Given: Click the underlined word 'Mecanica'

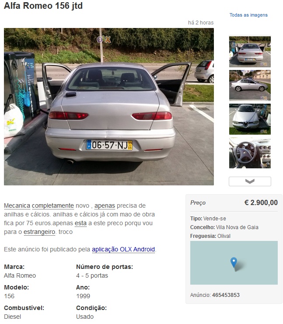Looking at the screenshot, I should click(x=17, y=206).
